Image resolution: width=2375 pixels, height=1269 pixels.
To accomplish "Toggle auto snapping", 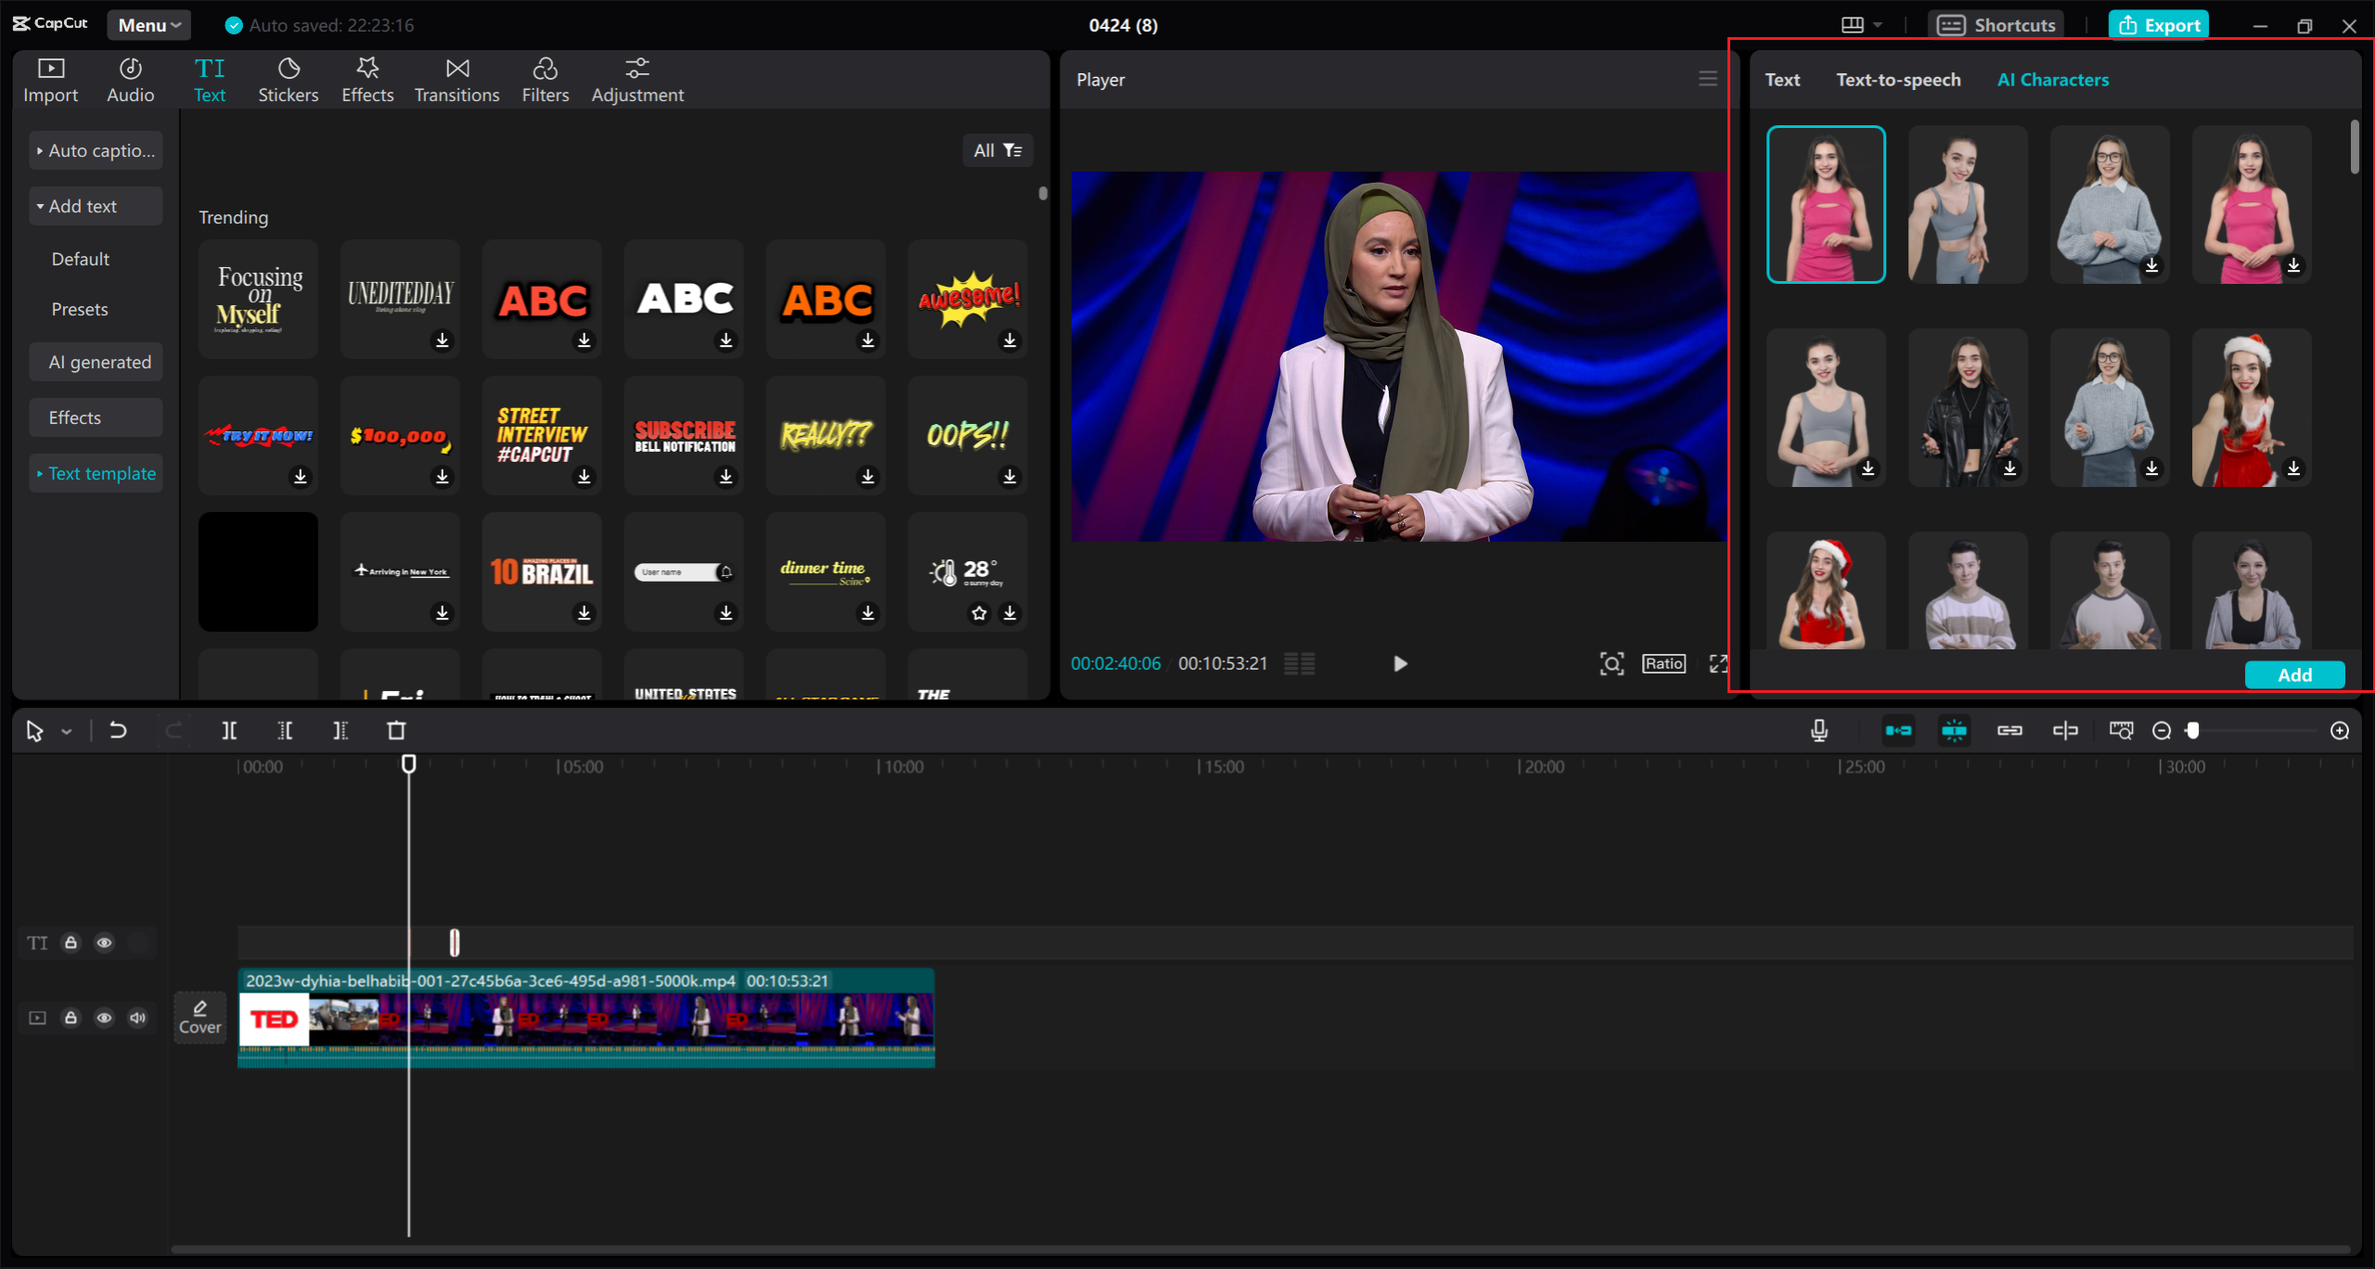I will (1954, 731).
